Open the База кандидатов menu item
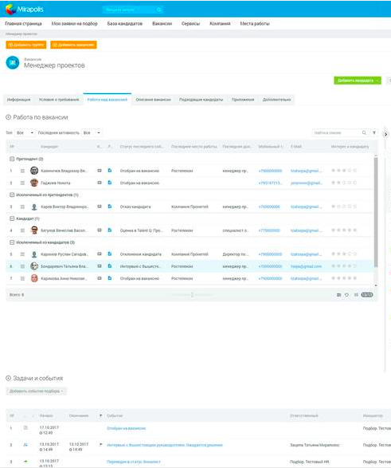 point(125,24)
